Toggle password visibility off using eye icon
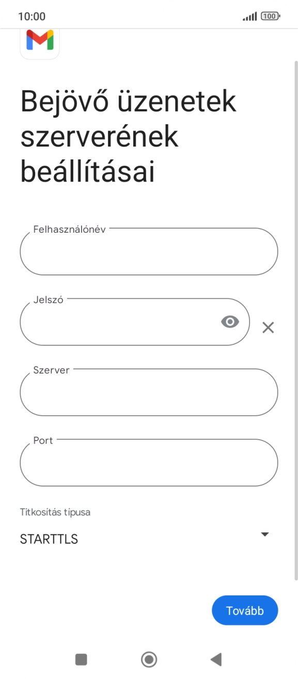This screenshot has width=298, height=679. click(x=230, y=322)
